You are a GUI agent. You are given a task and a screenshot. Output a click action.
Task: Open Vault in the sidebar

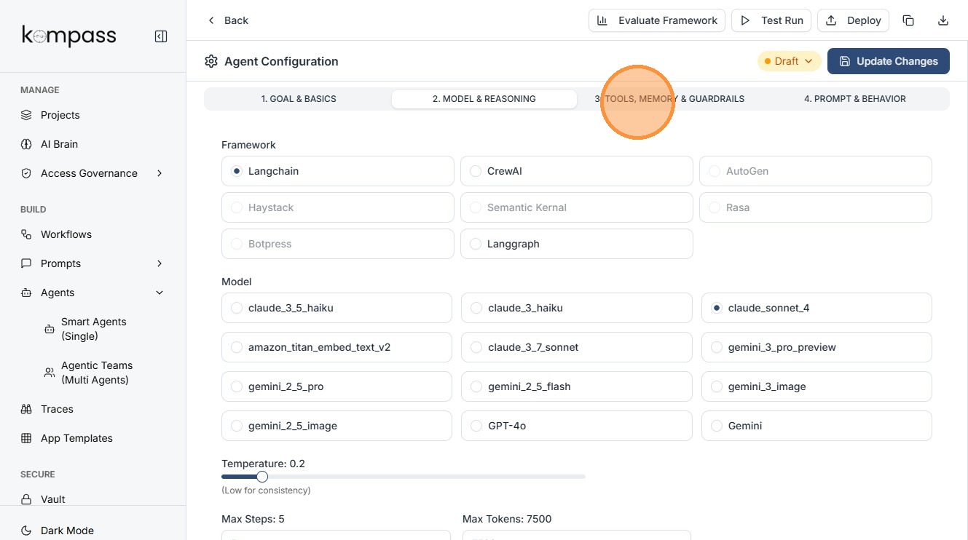[x=52, y=499]
